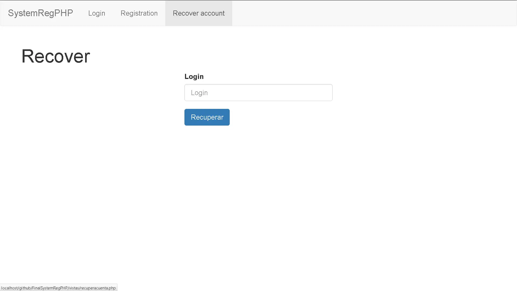
Task: Click the highlighted Recover account menu entry
Action: pyautogui.click(x=199, y=13)
